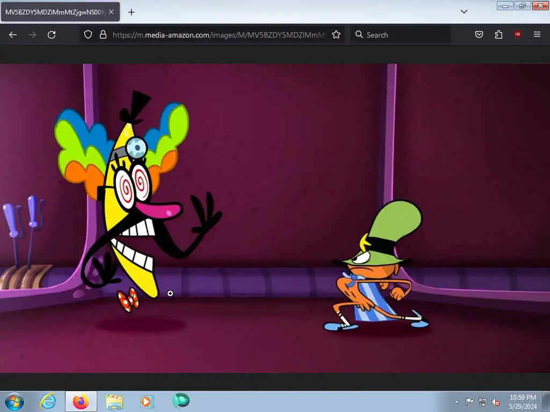
Task: Open the green round taskbar app
Action: 181,401
